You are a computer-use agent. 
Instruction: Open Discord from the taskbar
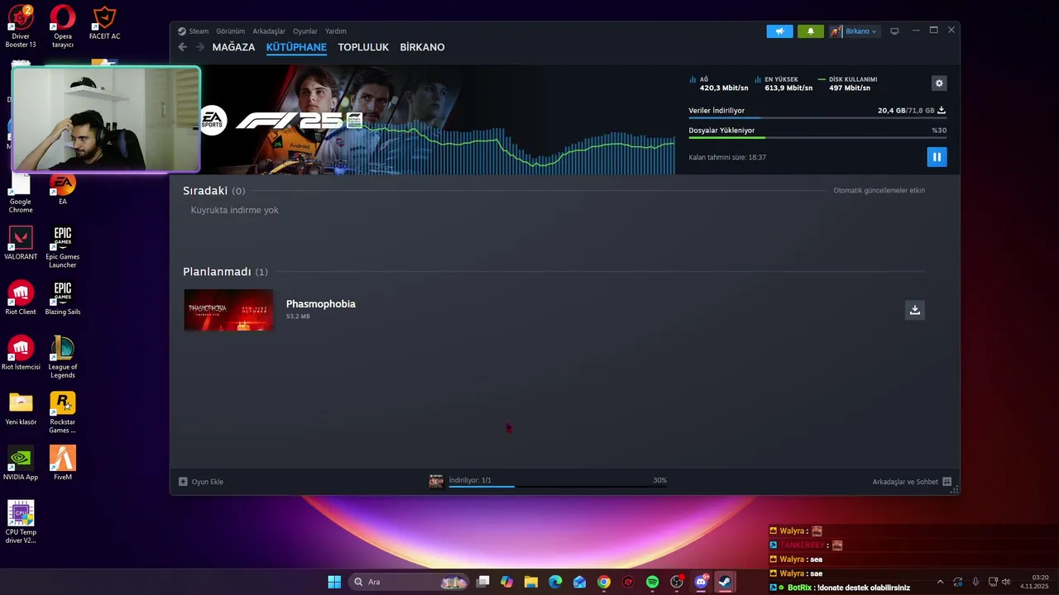click(701, 582)
